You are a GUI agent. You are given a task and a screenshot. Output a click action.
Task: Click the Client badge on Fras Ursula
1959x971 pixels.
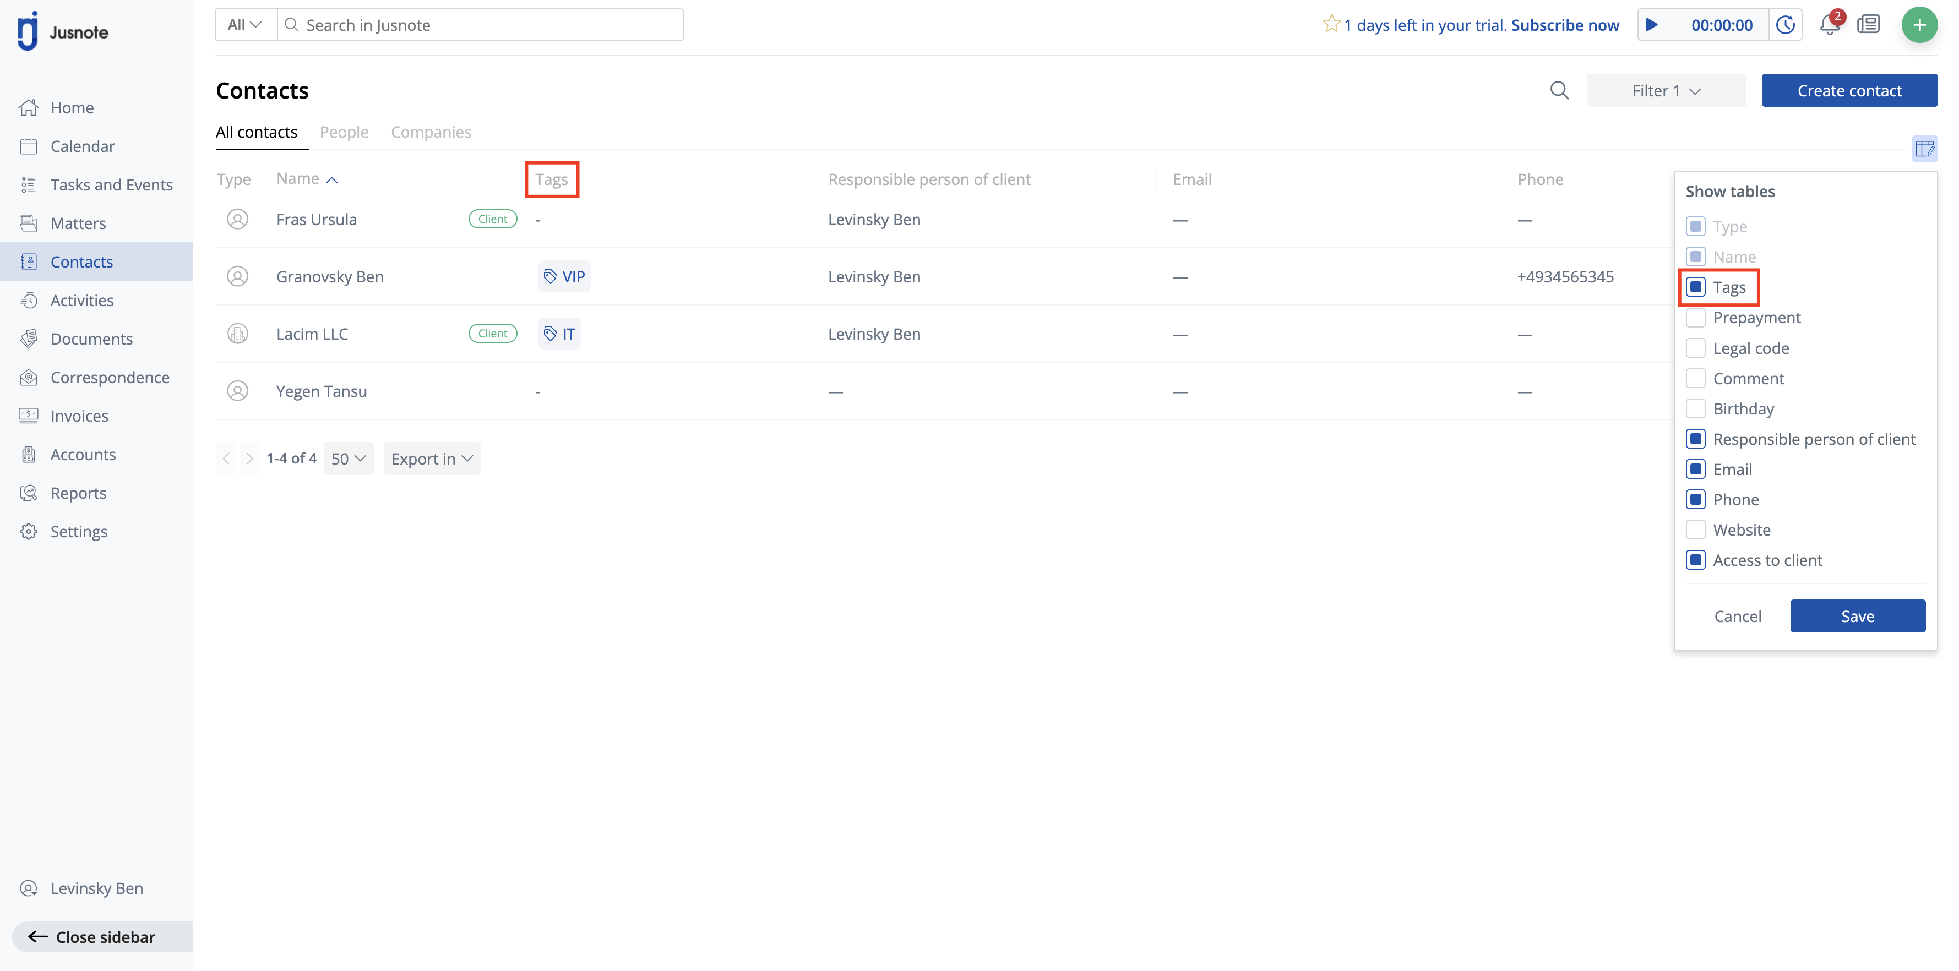tap(493, 219)
